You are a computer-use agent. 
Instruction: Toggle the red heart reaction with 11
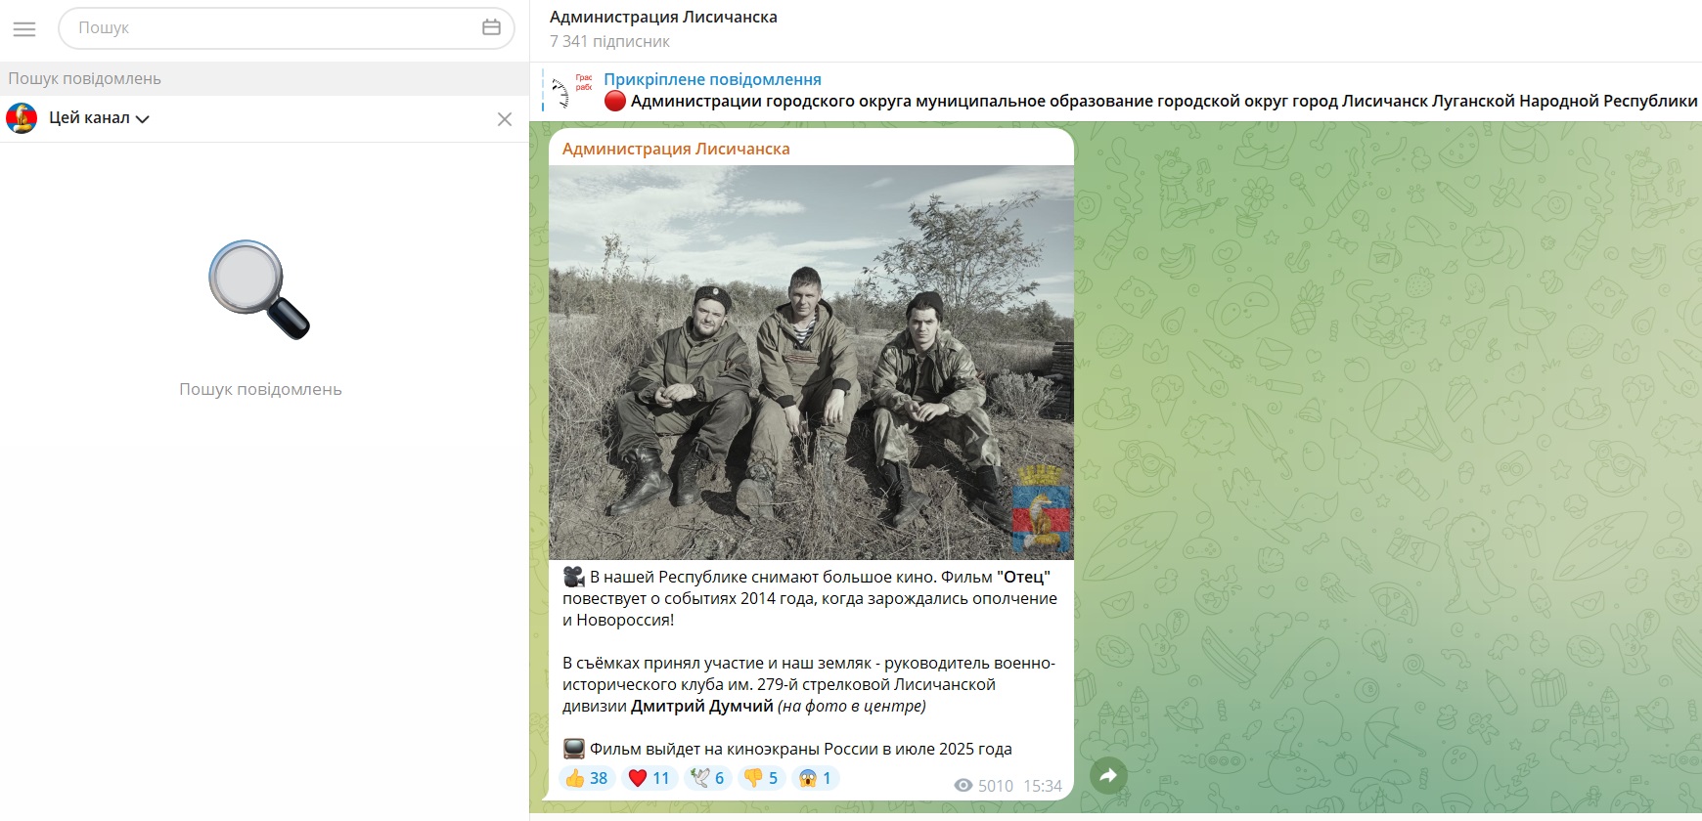[x=649, y=778]
